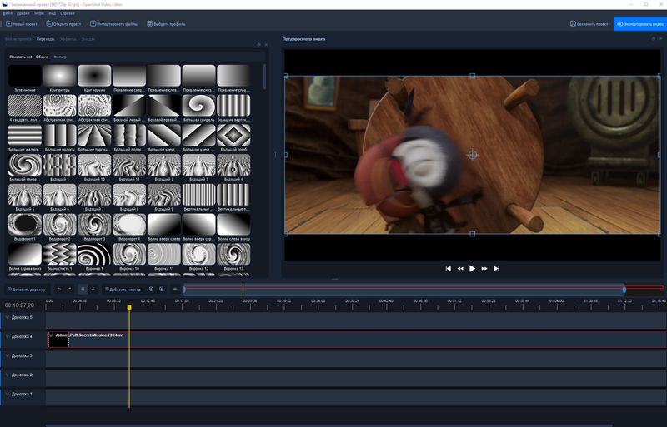Toggle the snapping magnet in timeline toolbar
The width and height of the screenshot is (667, 427).
(x=83, y=289)
